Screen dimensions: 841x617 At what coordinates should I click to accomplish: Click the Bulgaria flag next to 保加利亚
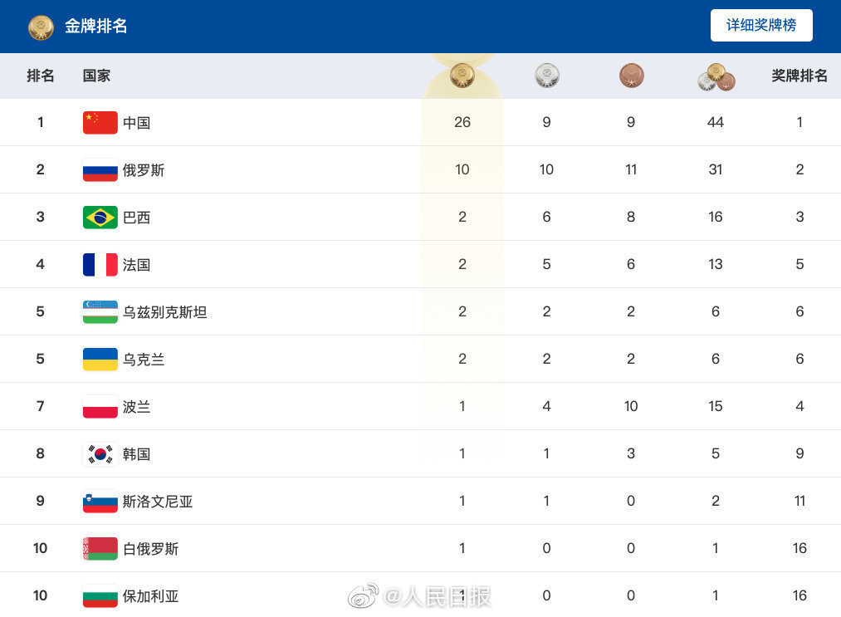pos(100,596)
